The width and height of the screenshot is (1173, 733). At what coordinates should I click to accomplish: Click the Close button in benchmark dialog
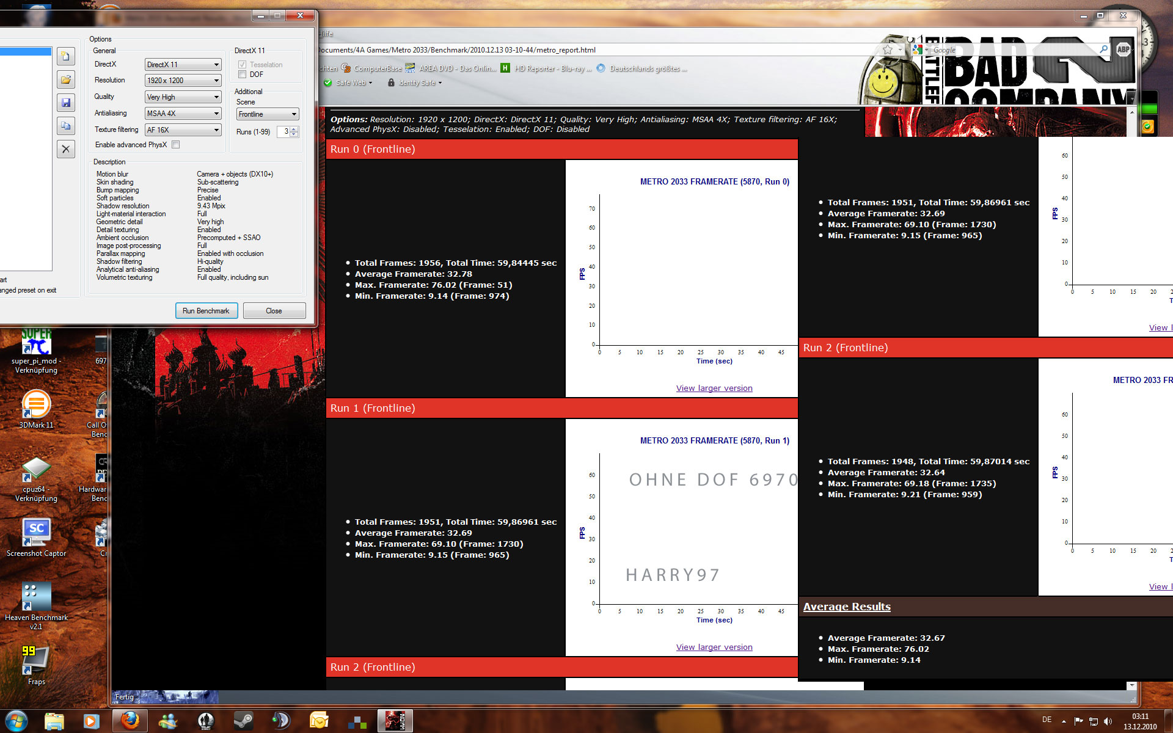tap(274, 310)
